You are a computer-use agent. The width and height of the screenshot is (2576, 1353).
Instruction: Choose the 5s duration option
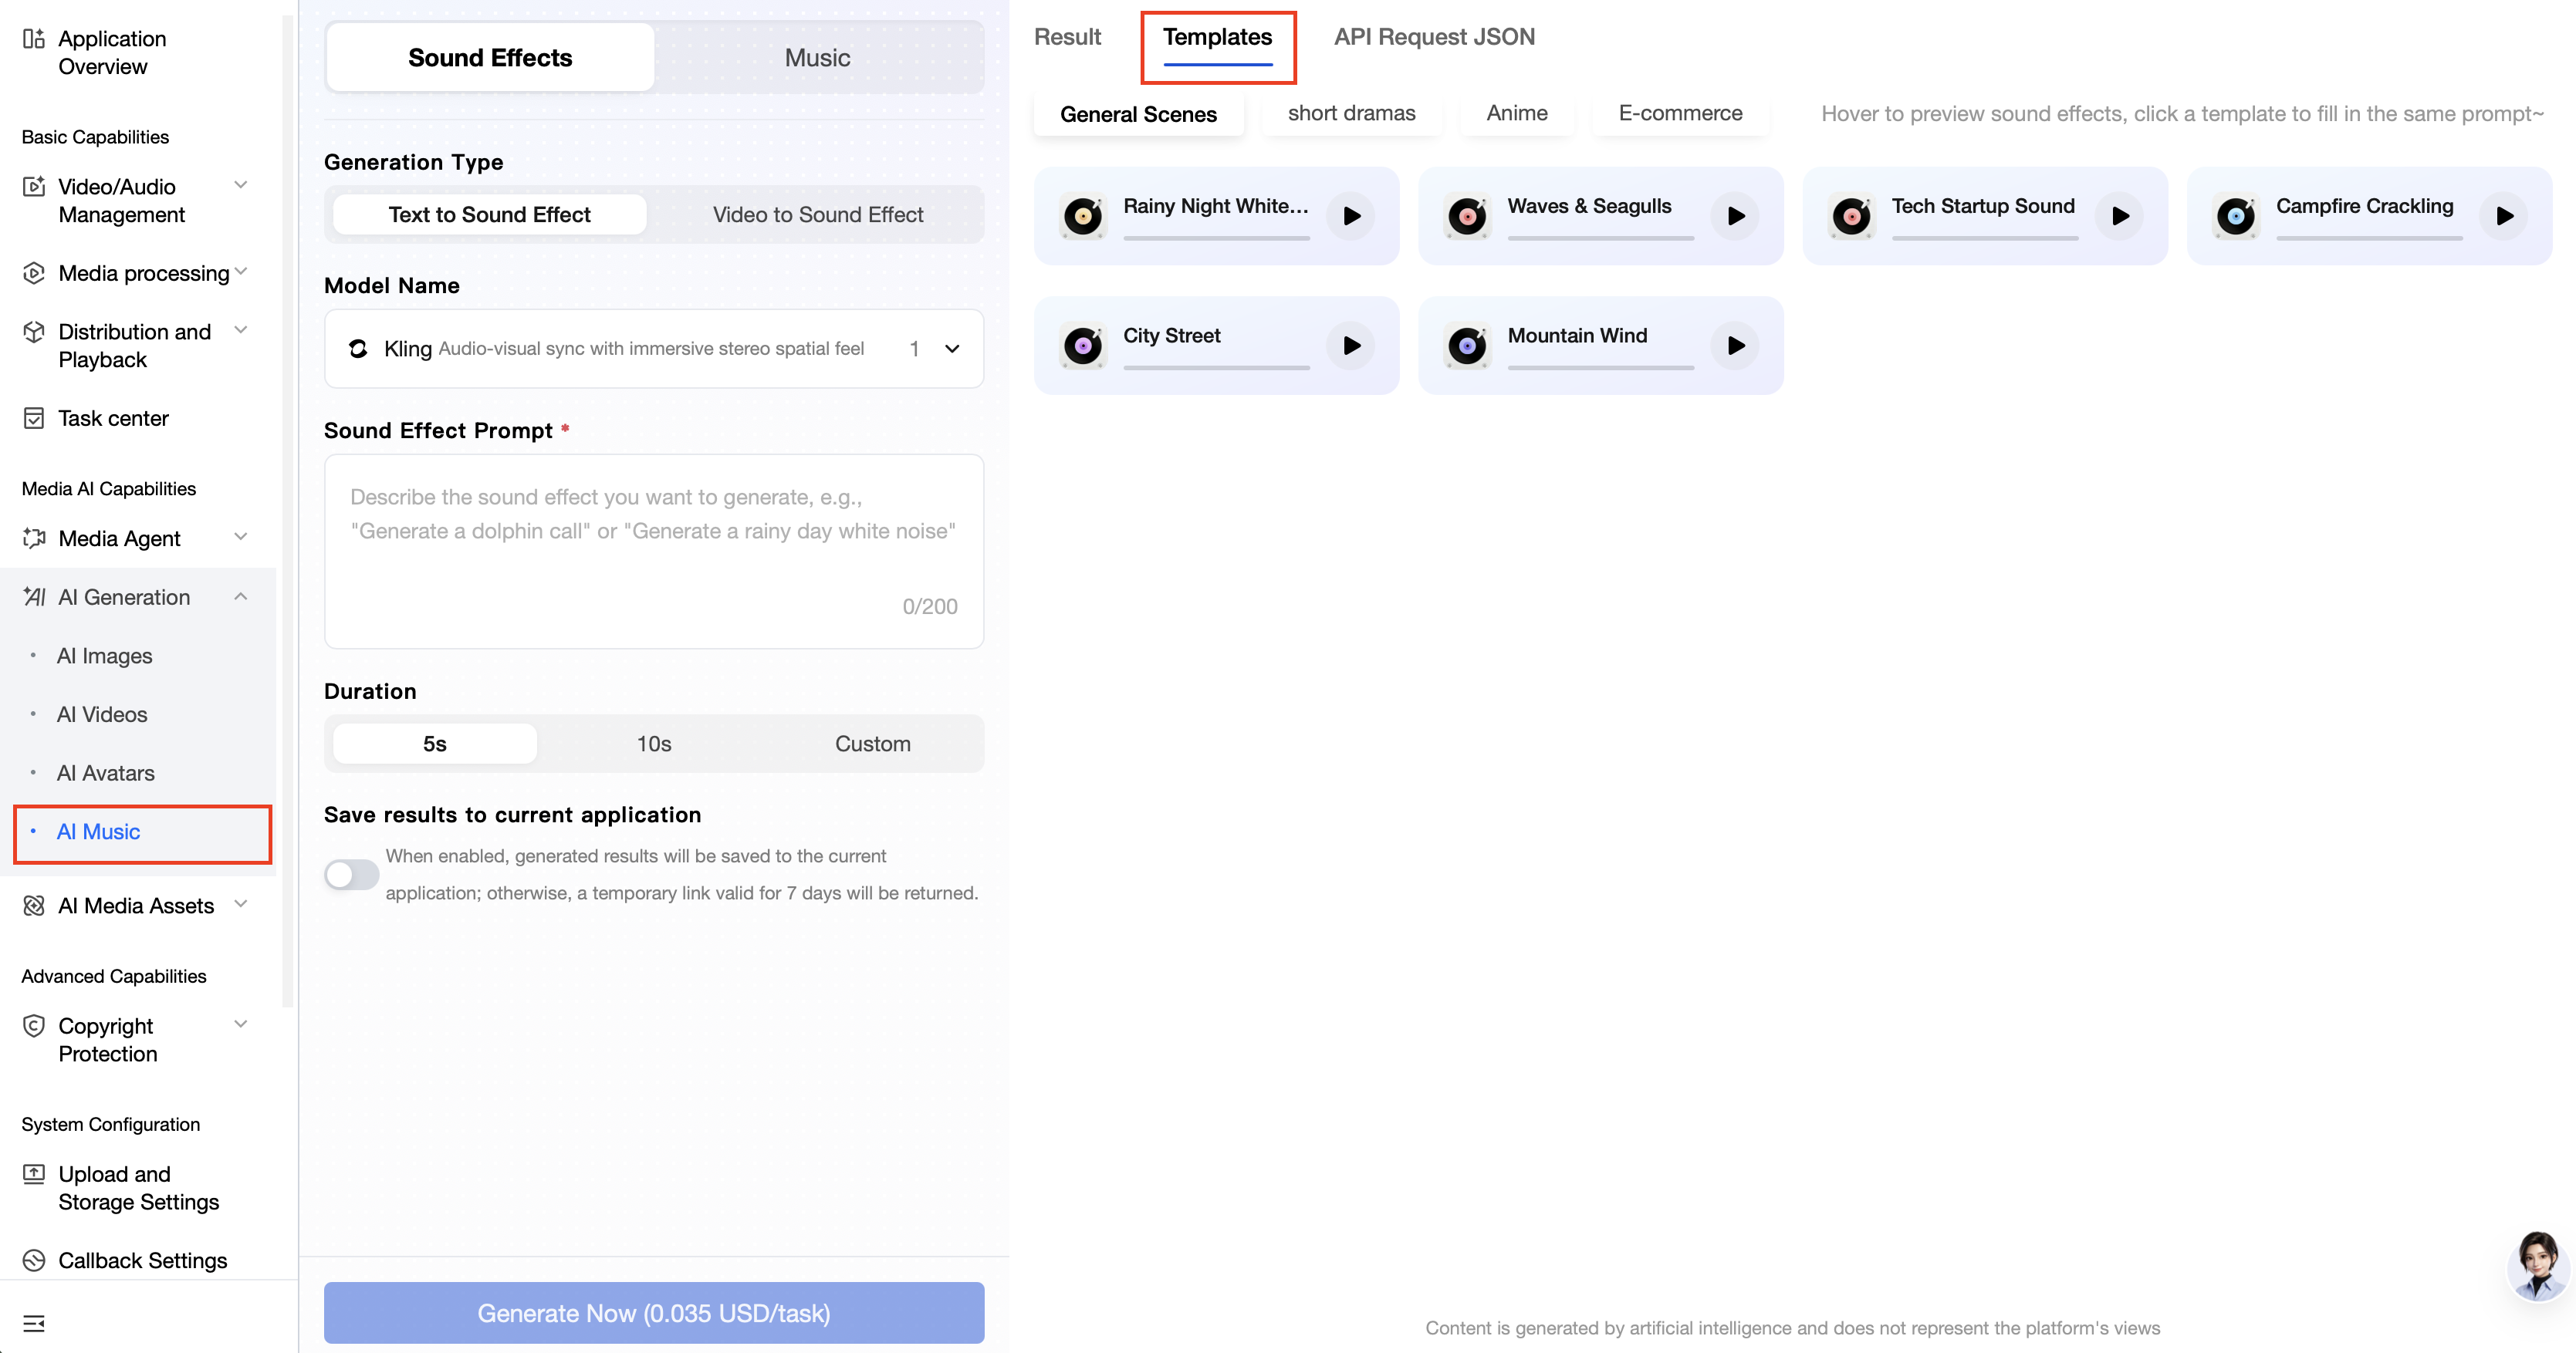coord(434,744)
